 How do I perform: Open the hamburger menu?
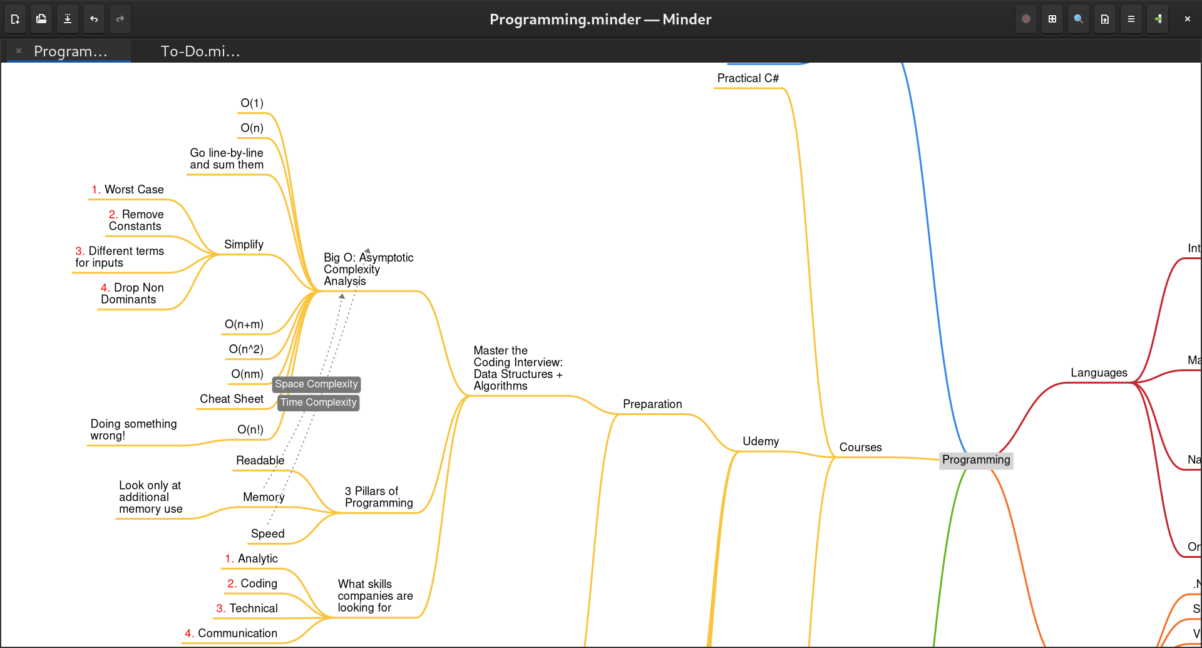[1131, 18]
